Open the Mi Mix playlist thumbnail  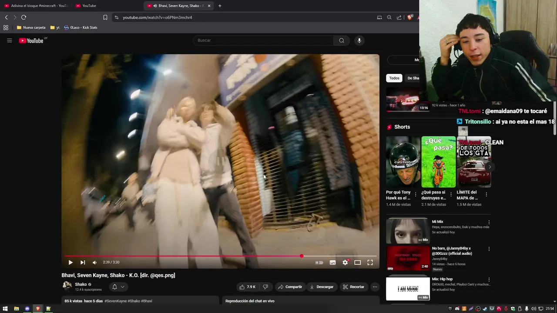(408, 231)
